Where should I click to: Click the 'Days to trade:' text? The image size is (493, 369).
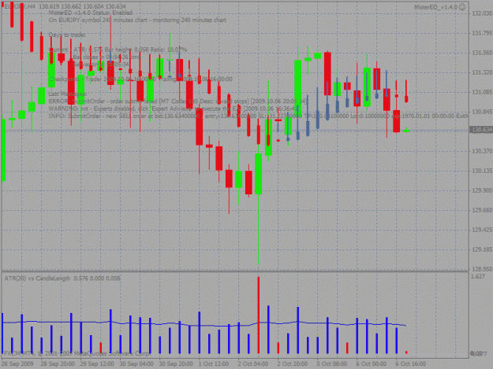[67, 35]
